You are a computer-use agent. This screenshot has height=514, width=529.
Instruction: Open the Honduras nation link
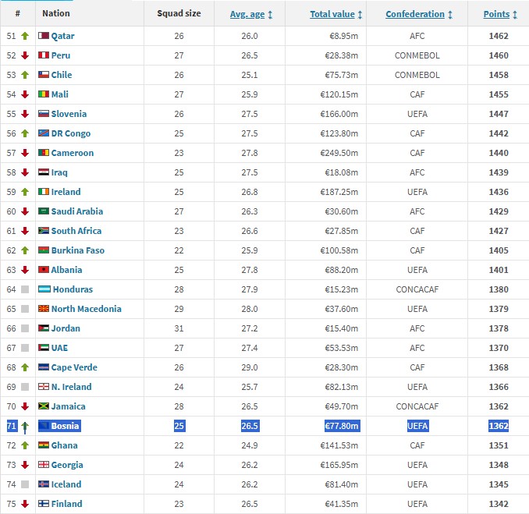[x=73, y=289]
